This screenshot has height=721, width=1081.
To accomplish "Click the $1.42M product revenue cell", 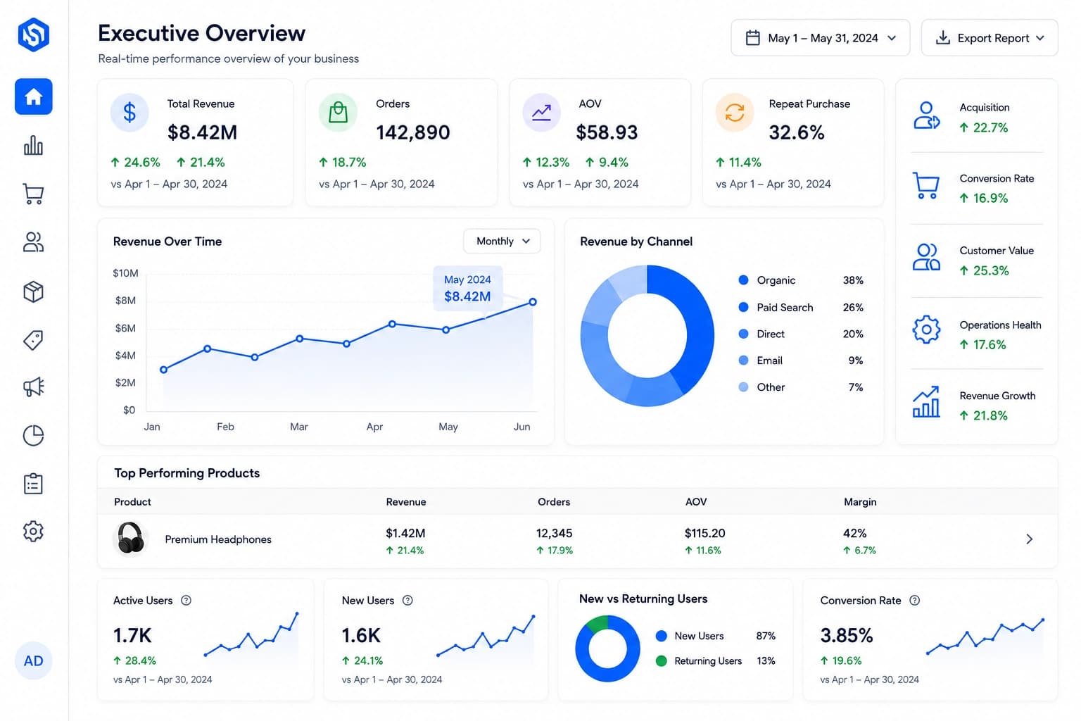I will point(405,533).
